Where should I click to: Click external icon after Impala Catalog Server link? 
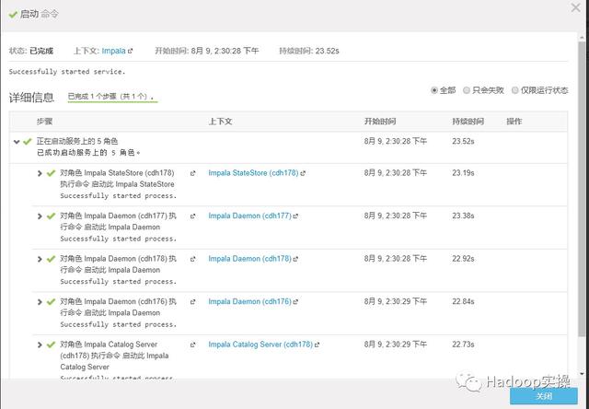click(317, 345)
